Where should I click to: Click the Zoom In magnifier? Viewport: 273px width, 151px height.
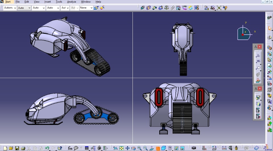pos(139,148)
